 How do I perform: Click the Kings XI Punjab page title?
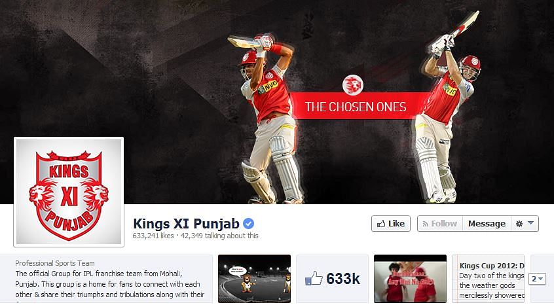click(186, 224)
